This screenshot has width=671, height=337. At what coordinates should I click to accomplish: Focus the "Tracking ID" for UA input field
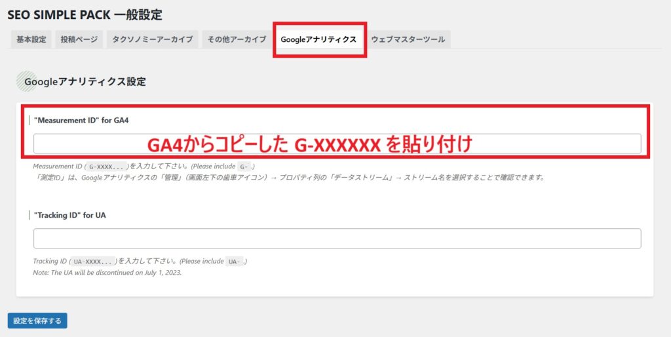pyautogui.click(x=337, y=239)
